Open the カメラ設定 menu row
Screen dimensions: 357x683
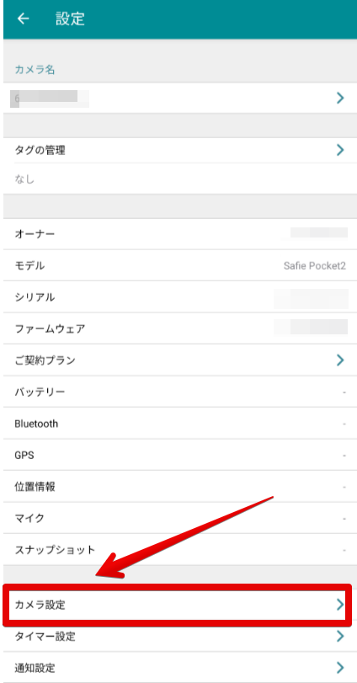[x=178, y=605]
